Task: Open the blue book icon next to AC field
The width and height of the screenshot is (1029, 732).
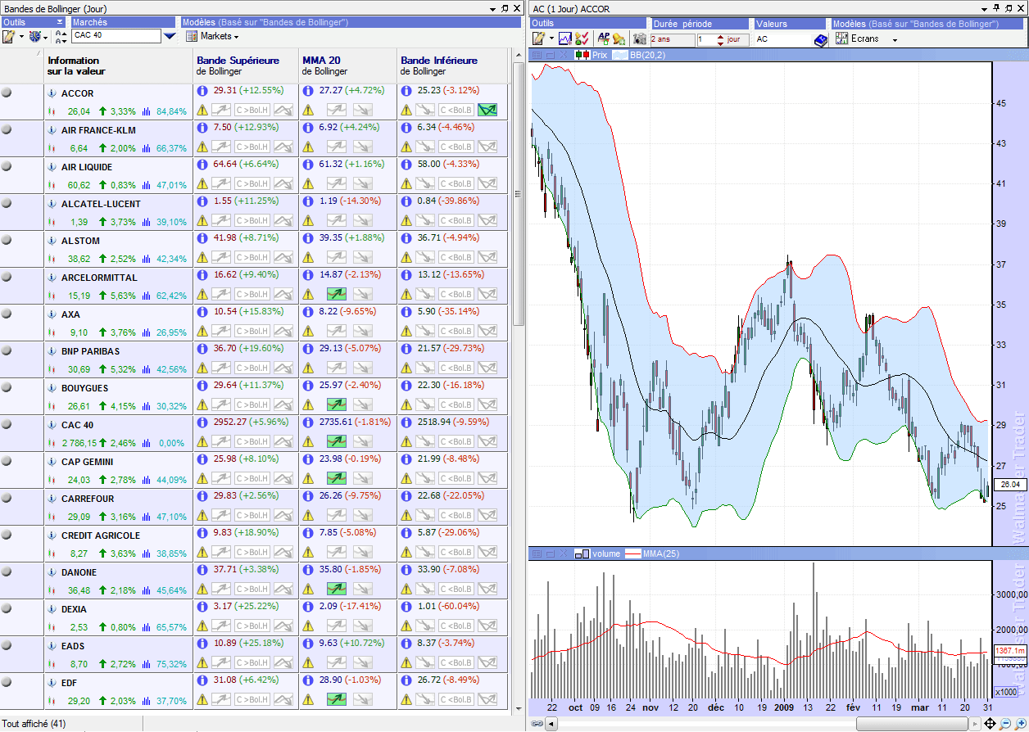Action: click(820, 39)
